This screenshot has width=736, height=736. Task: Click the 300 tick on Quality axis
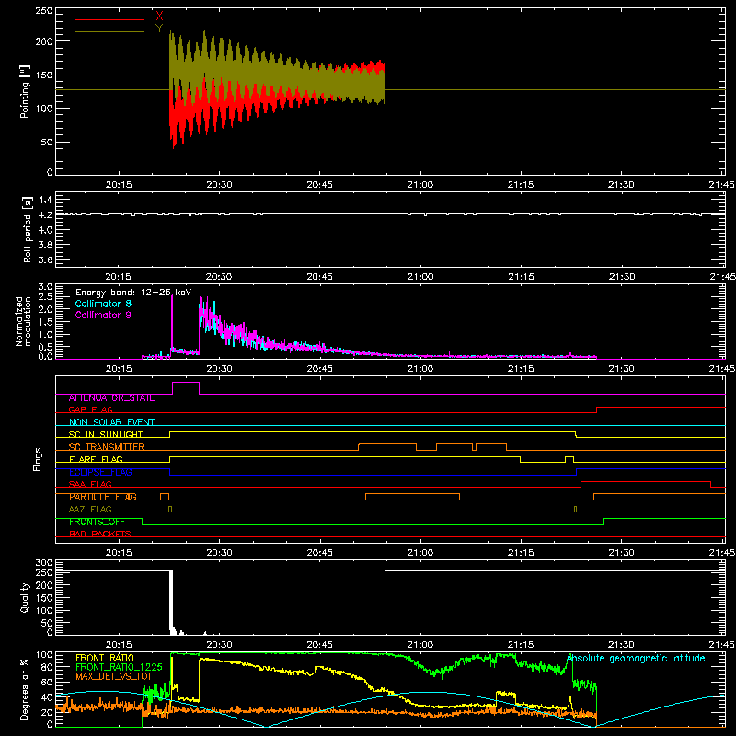[44, 563]
